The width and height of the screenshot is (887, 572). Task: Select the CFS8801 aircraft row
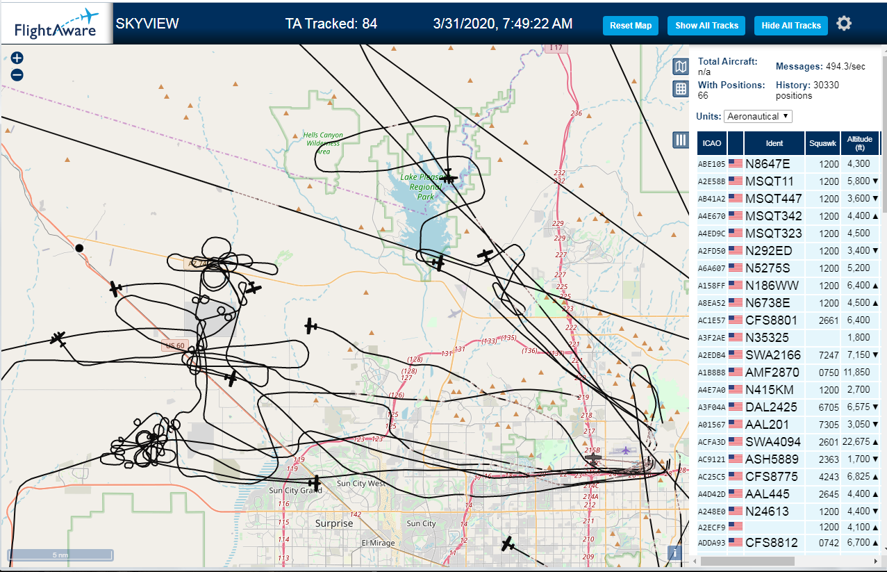click(x=789, y=320)
